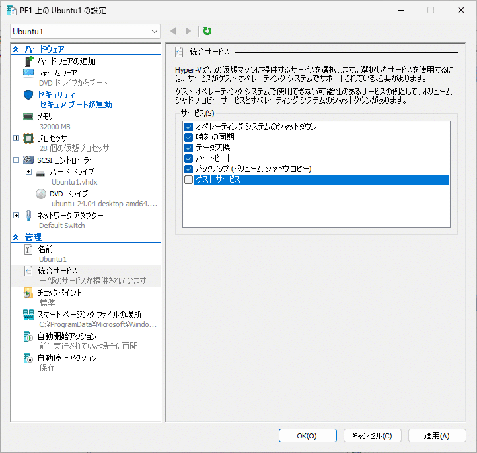Open メモリ settings
Screen dimensions: 477x453
[x=45, y=117]
